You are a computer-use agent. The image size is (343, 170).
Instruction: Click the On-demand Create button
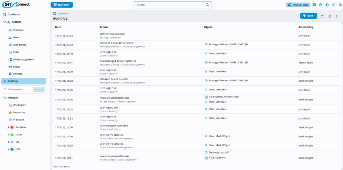[x=39, y=90]
